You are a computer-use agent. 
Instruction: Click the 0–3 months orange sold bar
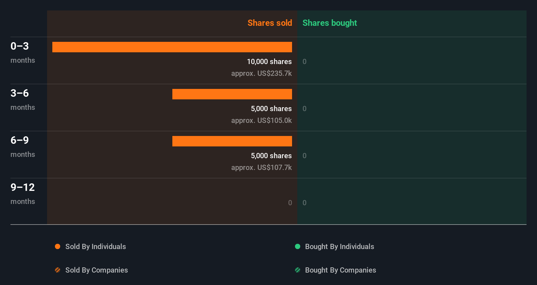point(172,47)
